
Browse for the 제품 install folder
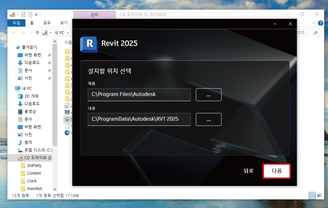[x=208, y=95]
